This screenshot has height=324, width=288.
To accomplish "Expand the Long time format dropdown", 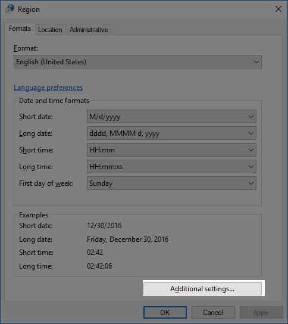I will click(171, 167).
